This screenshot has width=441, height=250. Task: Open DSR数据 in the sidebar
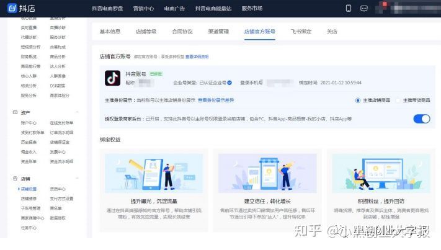click(x=58, y=86)
